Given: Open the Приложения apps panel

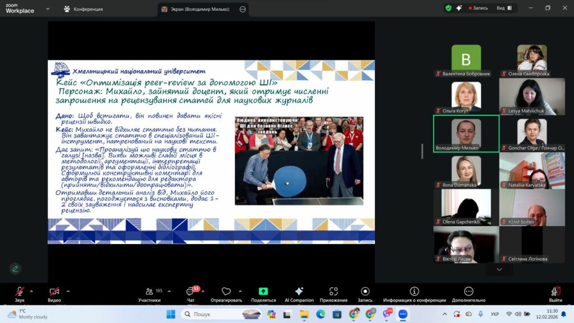Looking at the screenshot, I should pos(334,292).
